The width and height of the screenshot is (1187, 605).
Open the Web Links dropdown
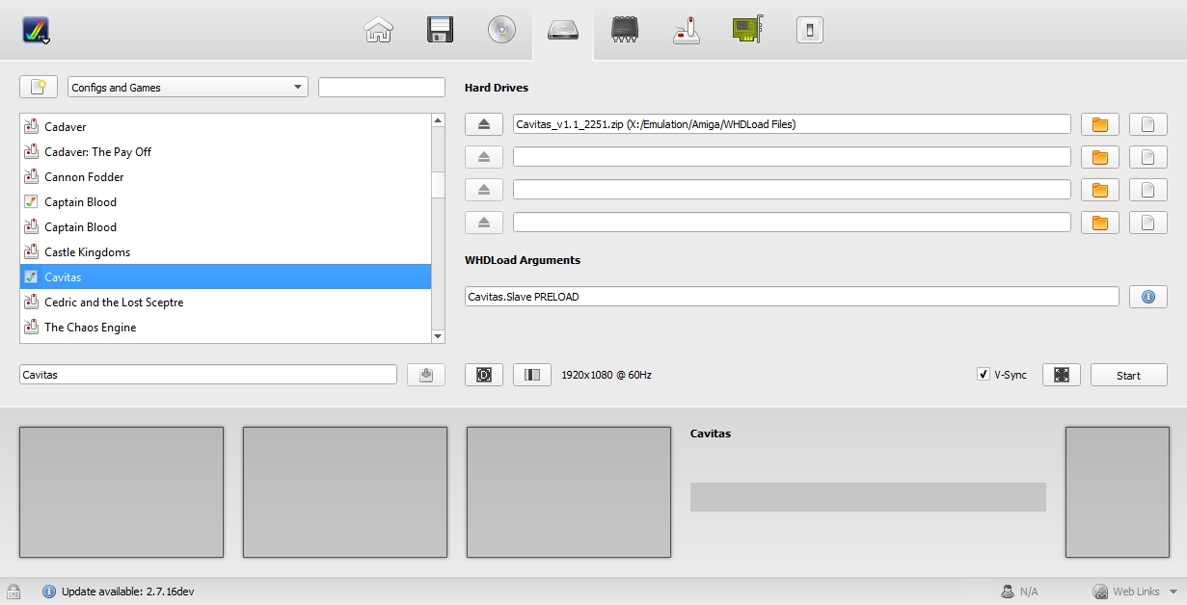pos(1135,592)
